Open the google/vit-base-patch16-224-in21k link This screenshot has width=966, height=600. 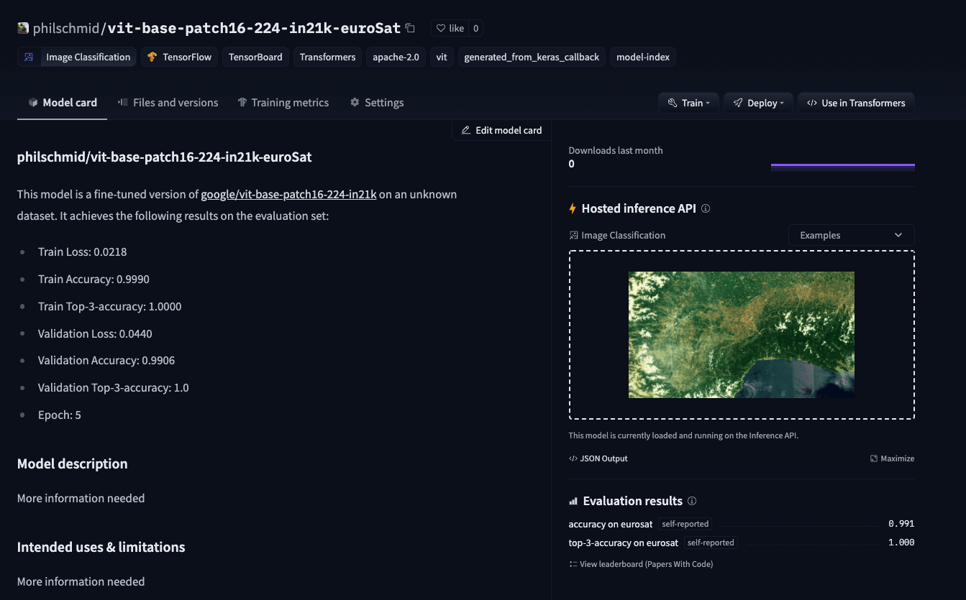point(288,194)
